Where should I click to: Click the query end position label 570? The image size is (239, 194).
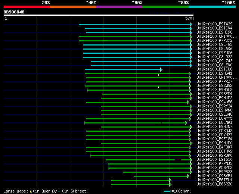coord(189,18)
